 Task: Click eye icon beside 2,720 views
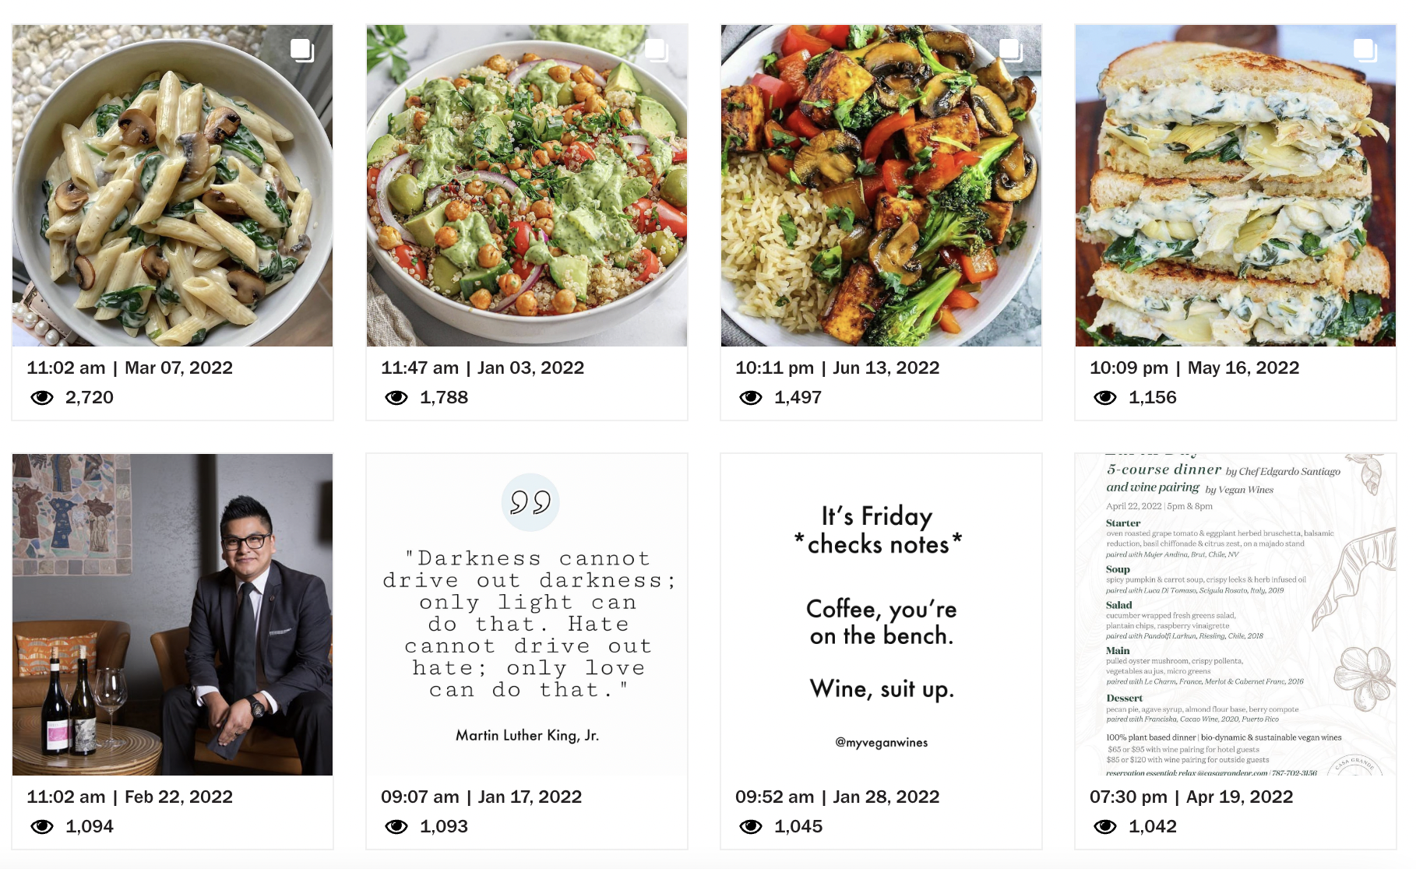coord(42,398)
